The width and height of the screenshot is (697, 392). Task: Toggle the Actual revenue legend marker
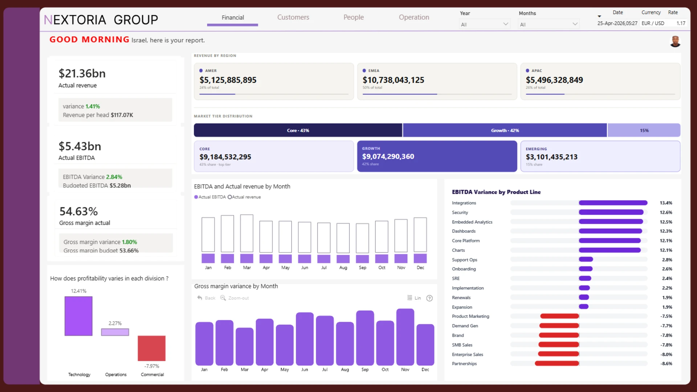coord(229,197)
